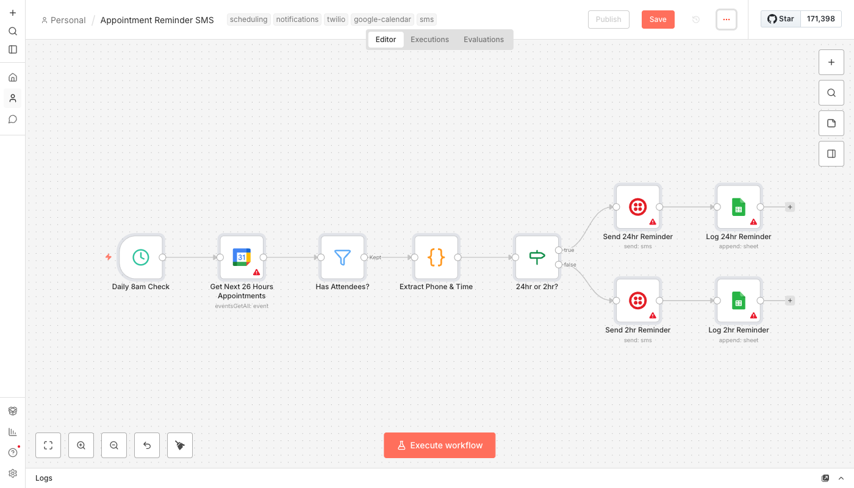Toggle the right-side panel button

[831, 154]
